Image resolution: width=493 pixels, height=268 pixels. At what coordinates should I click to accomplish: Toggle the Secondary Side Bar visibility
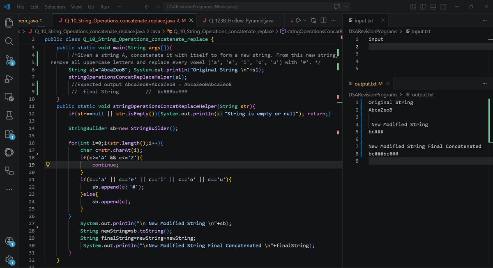point(443,7)
